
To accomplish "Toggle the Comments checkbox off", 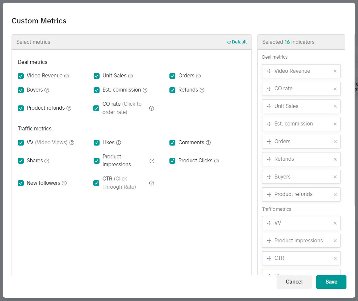I will pos(172,143).
